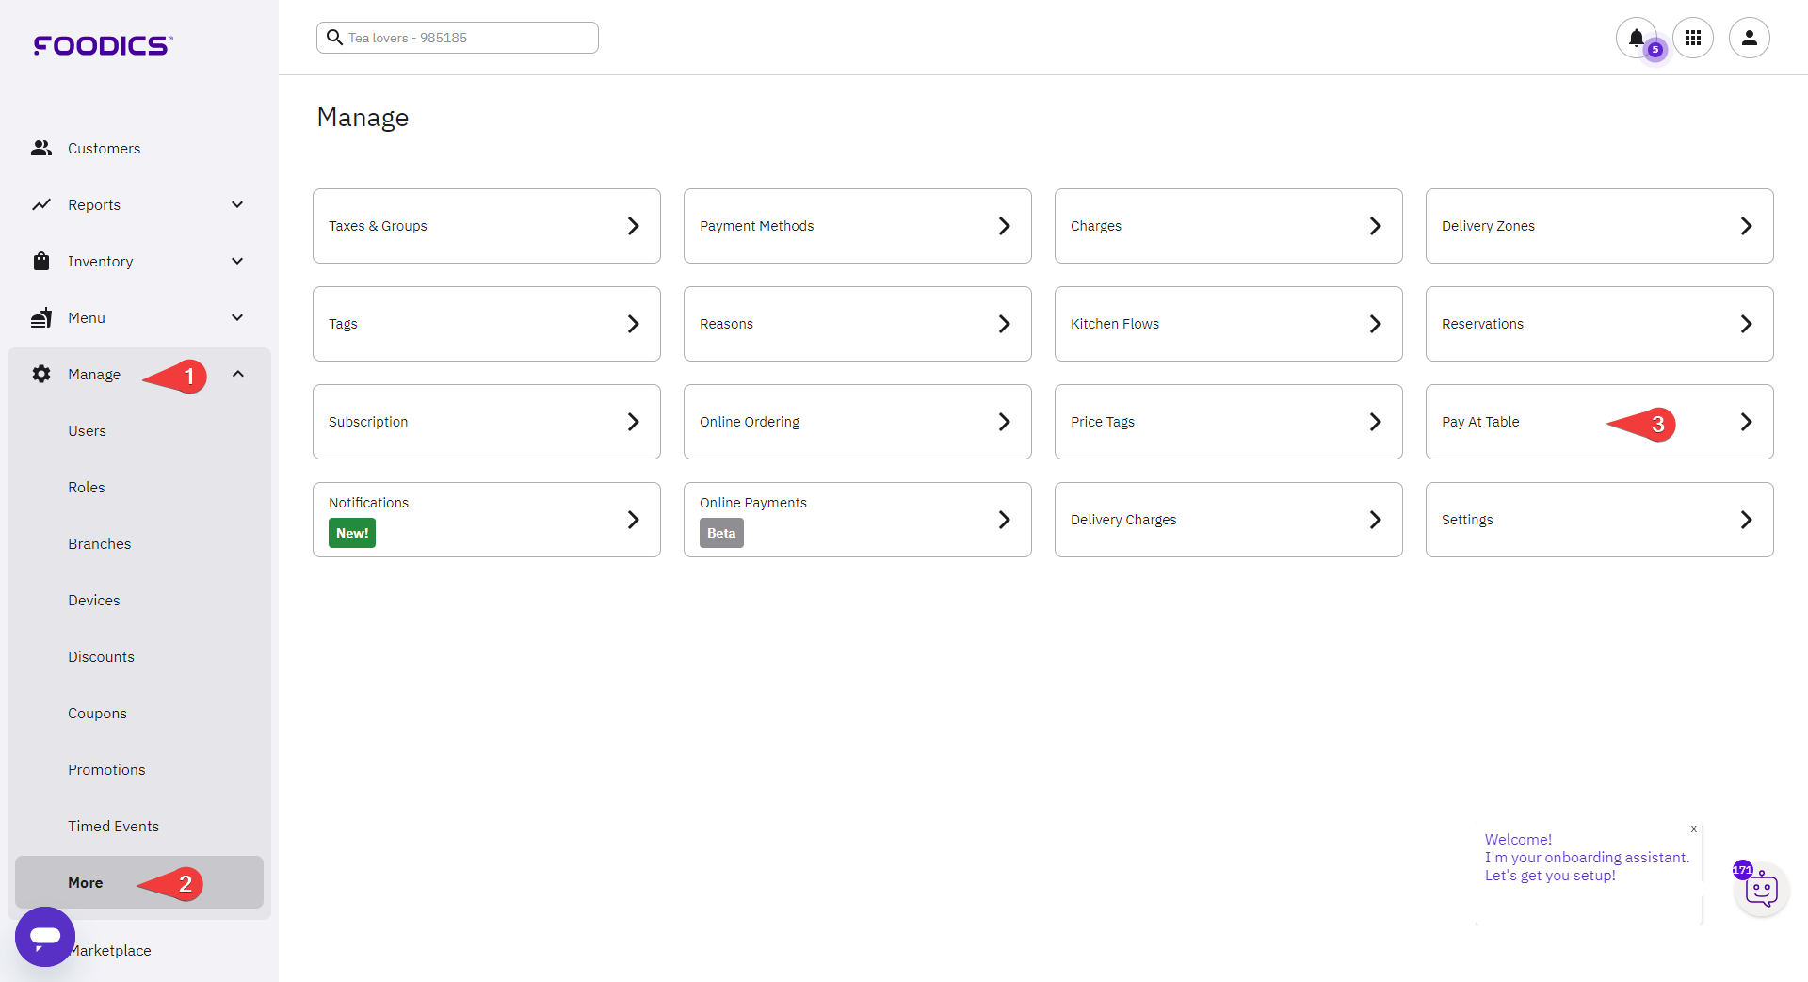This screenshot has width=1808, height=982.
Task: Click the notifications bell icon
Action: coord(1636,38)
